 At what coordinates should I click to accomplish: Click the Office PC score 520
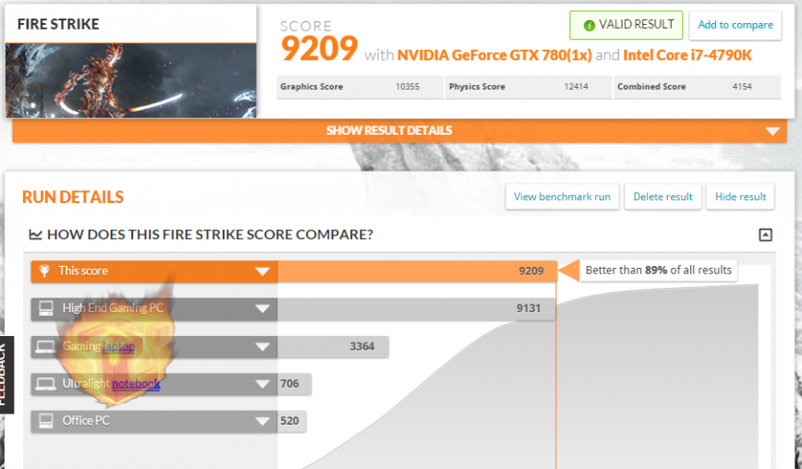(x=289, y=421)
